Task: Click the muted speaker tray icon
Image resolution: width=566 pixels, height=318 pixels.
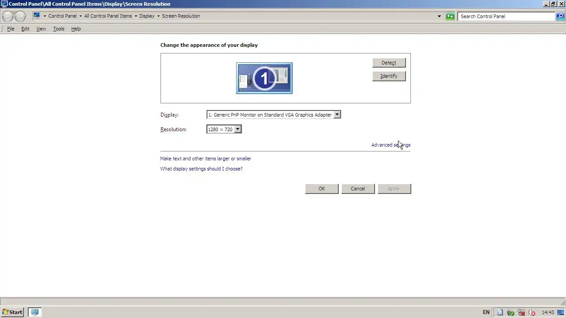Action: coord(532,312)
